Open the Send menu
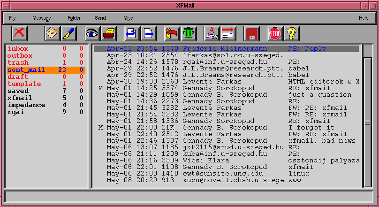Screen dimensions: 379x207 click(100, 18)
